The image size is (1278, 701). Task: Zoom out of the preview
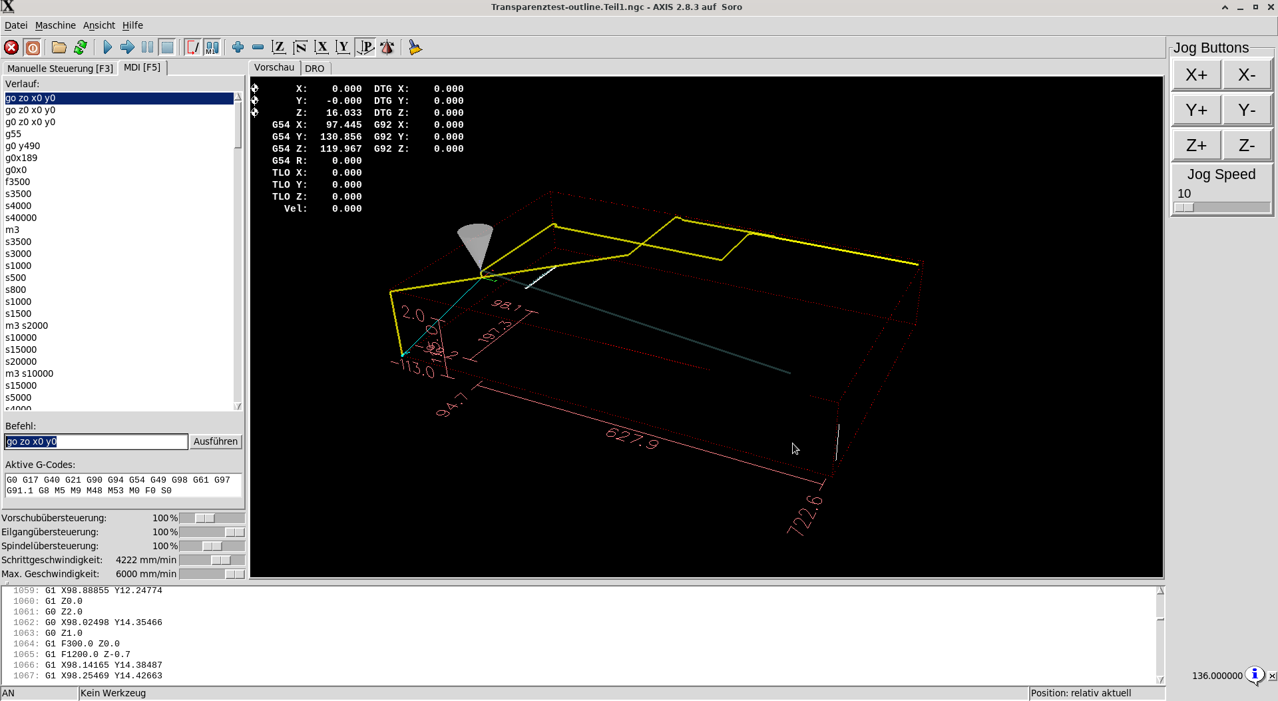(x=258, y=47)
